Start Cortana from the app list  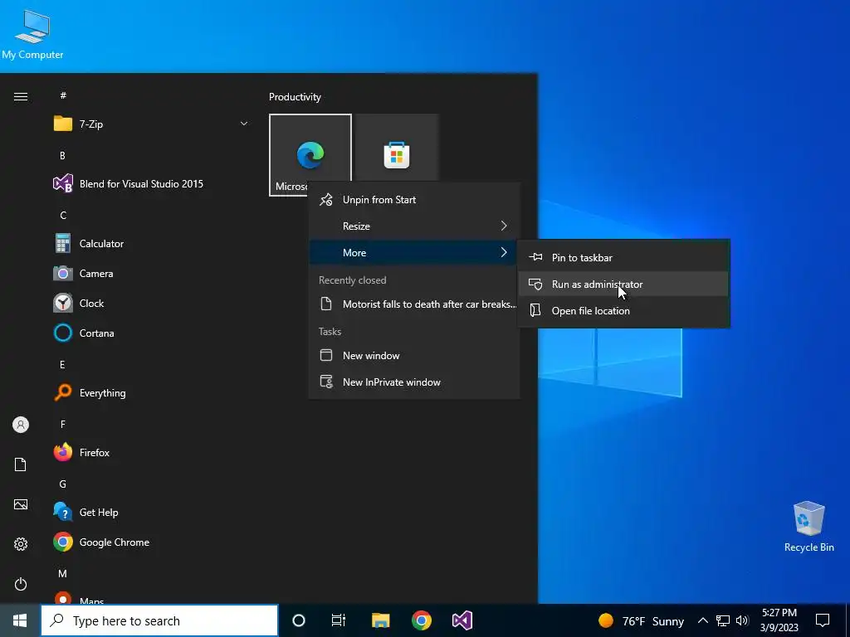(152, 333)
